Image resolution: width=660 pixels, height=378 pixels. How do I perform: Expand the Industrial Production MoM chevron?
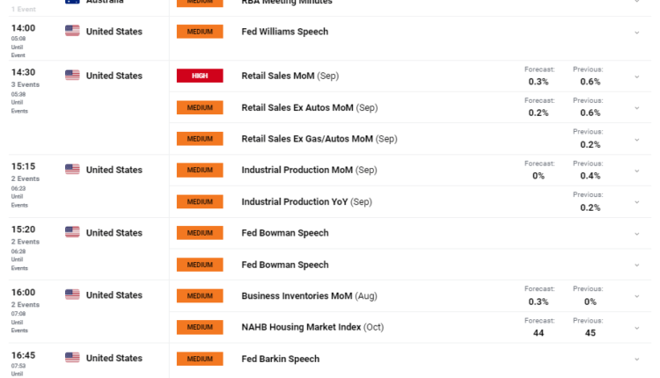click(x=636, y=171)
